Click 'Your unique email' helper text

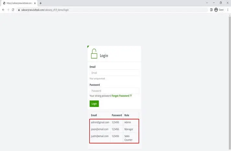coord(97,79)
